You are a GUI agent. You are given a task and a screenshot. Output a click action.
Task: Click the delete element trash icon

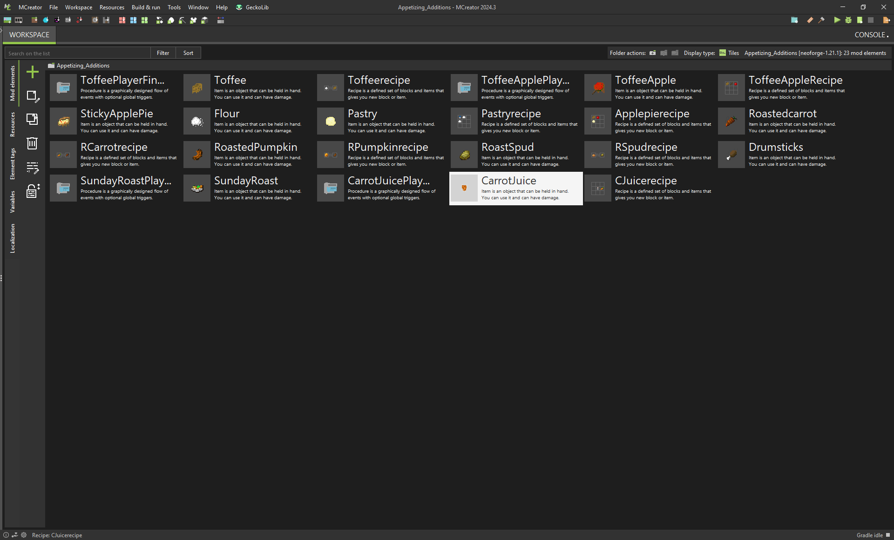click(32, 143)
